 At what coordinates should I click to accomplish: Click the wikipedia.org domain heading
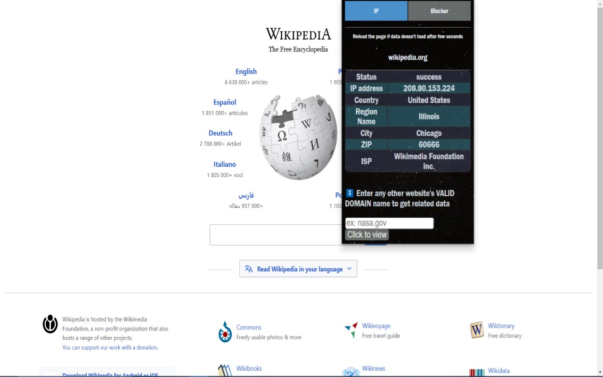pos(407,57)
